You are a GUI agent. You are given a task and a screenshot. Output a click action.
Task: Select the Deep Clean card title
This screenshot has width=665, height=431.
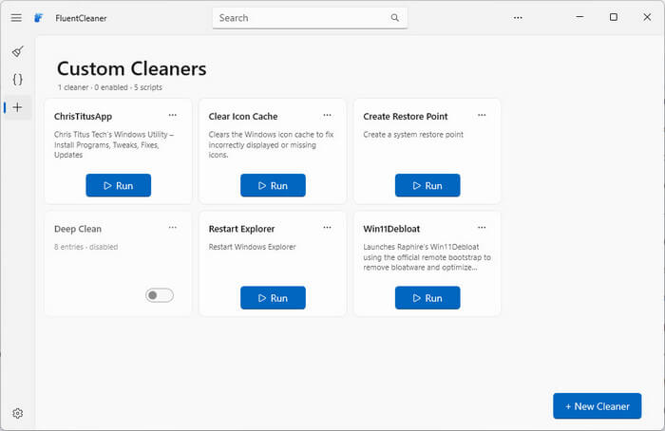(78, 229)
